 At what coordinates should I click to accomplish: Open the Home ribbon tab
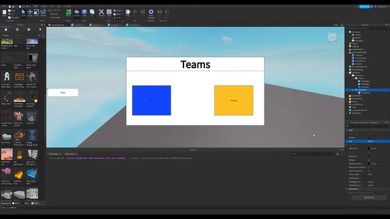click(x=35, y=6)
